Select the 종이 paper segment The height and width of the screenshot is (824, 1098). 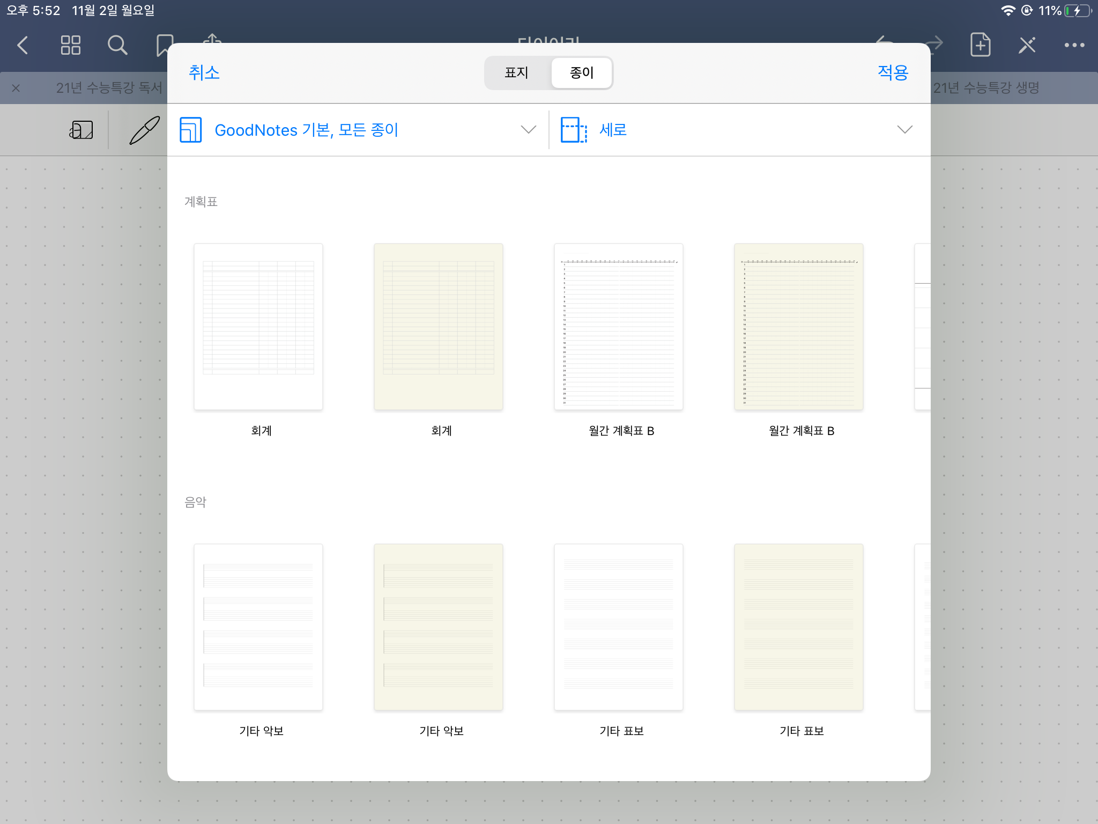point(582,72)
